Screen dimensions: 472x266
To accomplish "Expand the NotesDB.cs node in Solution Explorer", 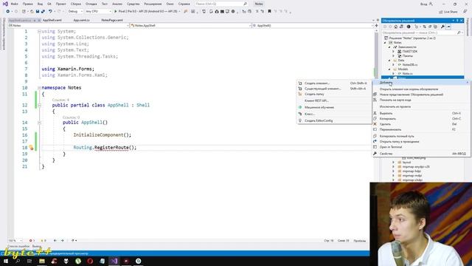I will point(393,65).
